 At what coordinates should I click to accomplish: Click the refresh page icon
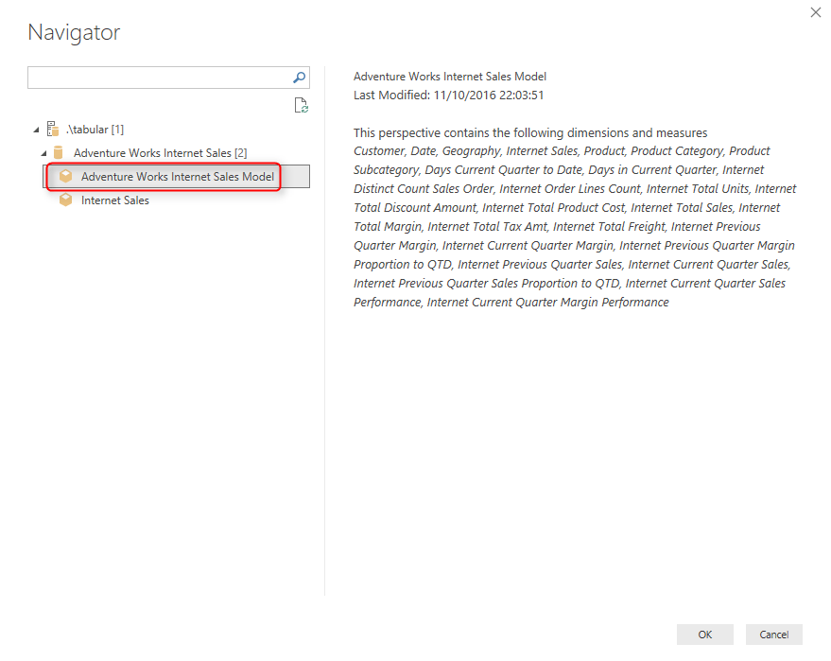coord(301,105)
